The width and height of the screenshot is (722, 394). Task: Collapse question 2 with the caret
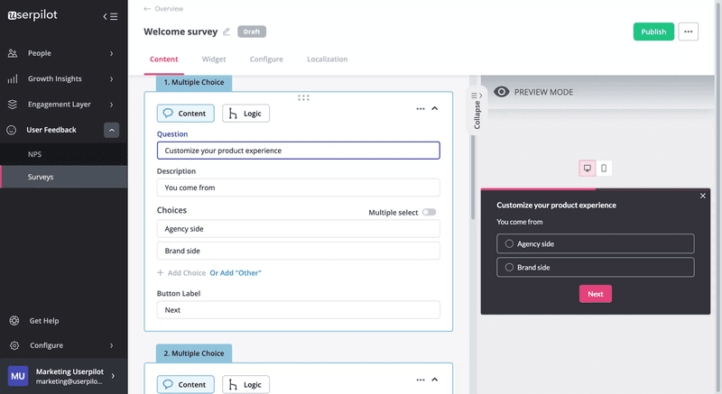(435, 380)
